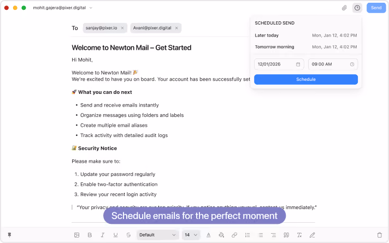
Task: Click the blue Schedule button
Action: point(305,79)
